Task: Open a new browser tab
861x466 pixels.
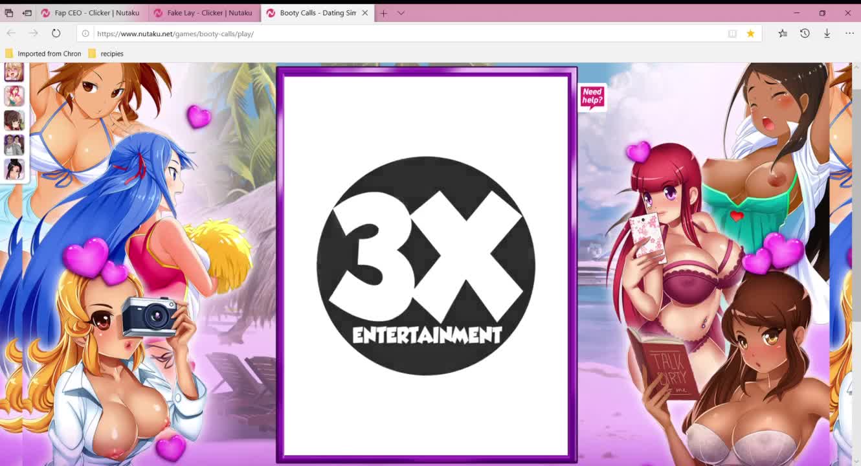Action: tap(384, 13)
